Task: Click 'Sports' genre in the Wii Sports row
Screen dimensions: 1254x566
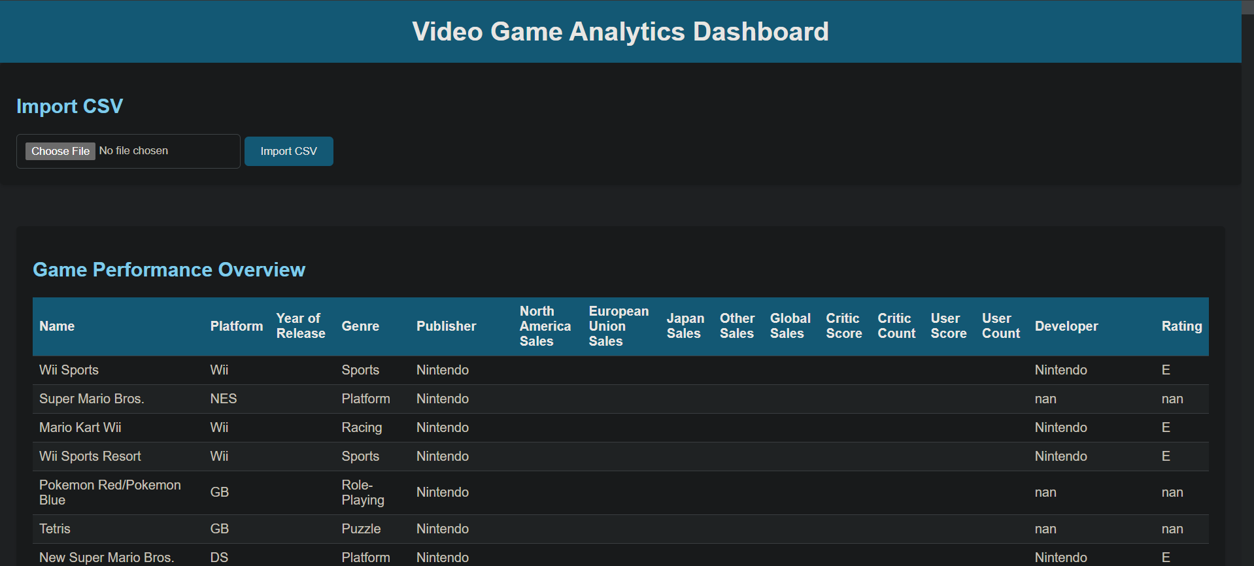Action: point(360,370)
